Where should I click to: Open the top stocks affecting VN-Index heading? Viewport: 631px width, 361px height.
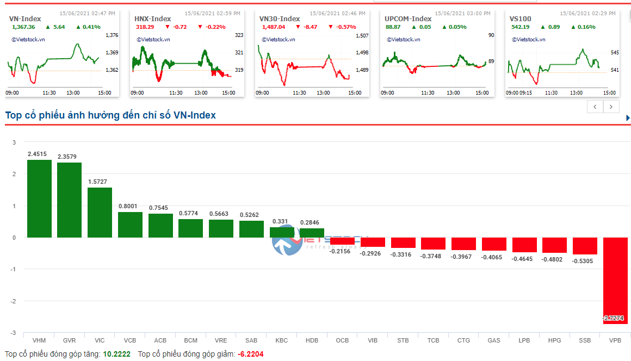[110, 115]
